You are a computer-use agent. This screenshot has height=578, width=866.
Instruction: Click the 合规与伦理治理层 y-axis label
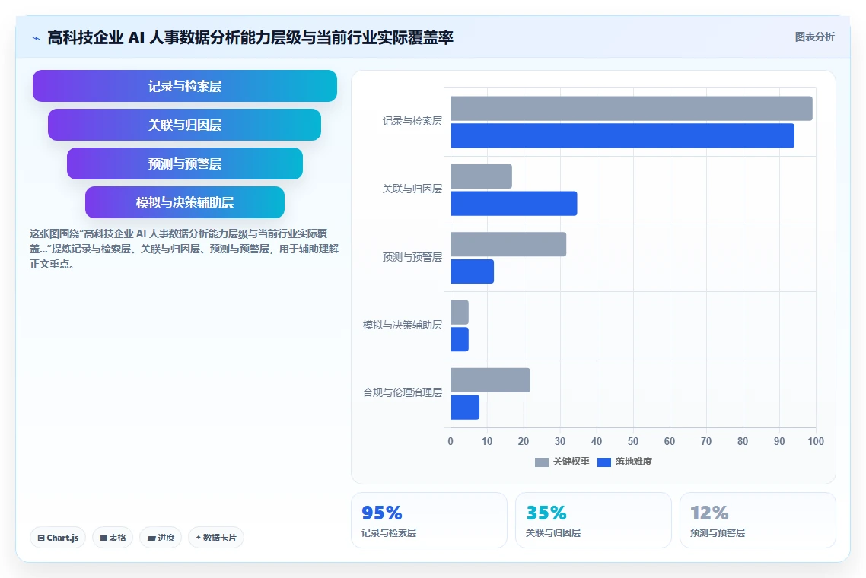tap(403, 392)
